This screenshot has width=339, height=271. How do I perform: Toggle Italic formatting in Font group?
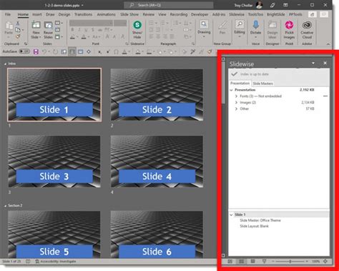(x=79, y=30)
